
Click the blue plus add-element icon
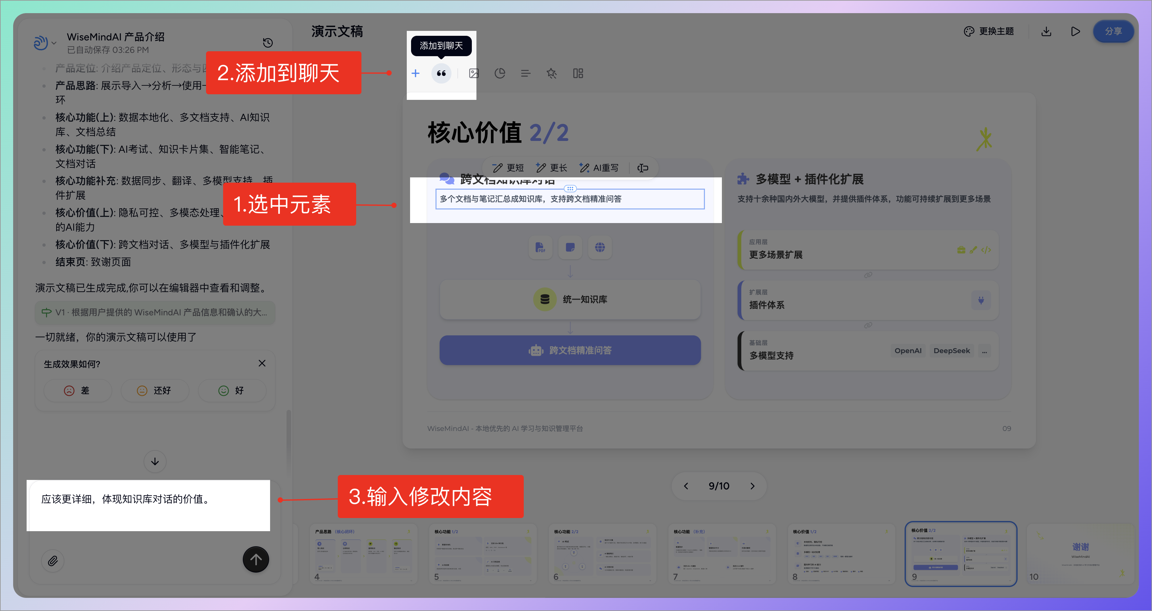415,73
